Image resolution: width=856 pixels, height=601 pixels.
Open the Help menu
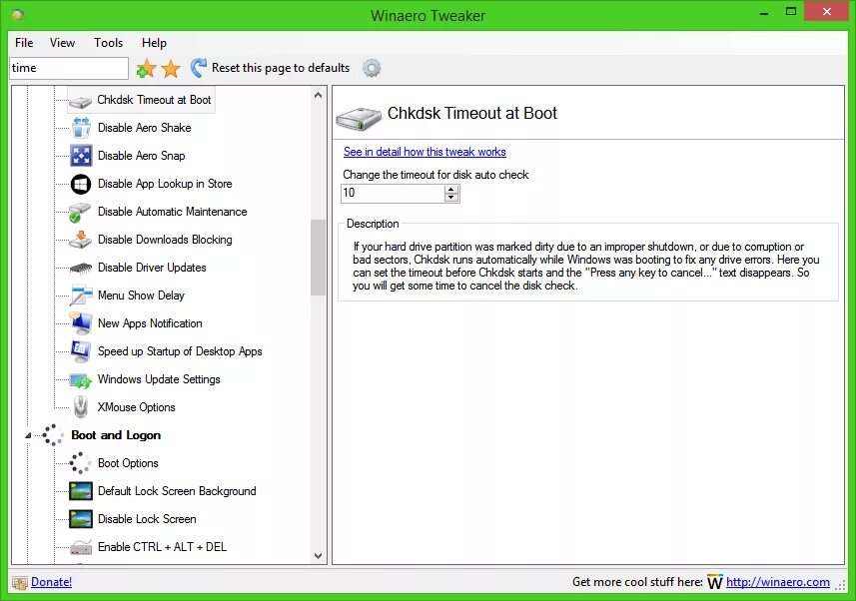[x=154, y=43]
